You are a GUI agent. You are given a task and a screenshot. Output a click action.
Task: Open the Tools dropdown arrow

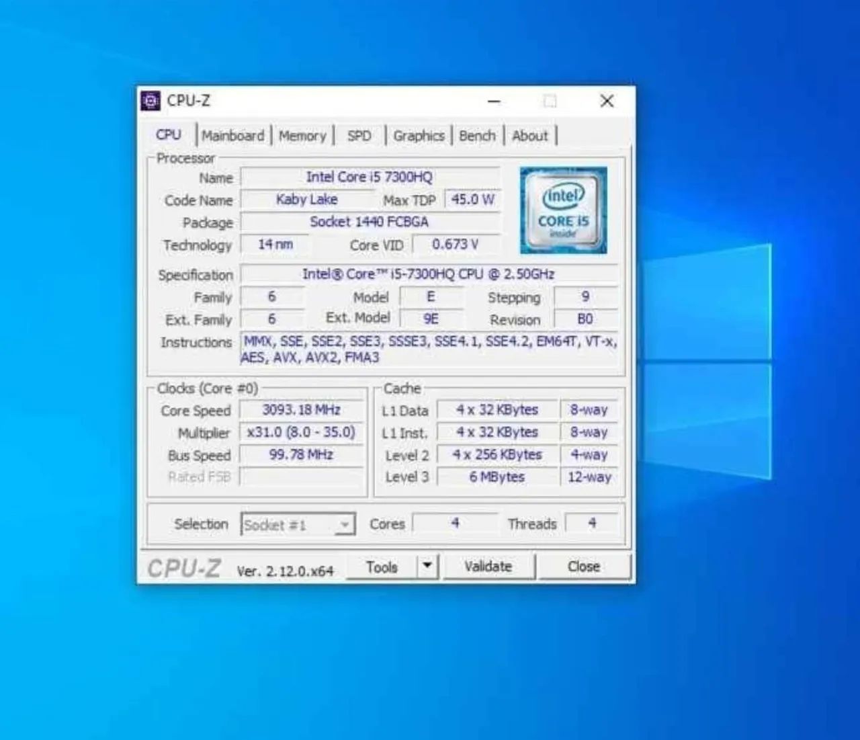(427, 567)
